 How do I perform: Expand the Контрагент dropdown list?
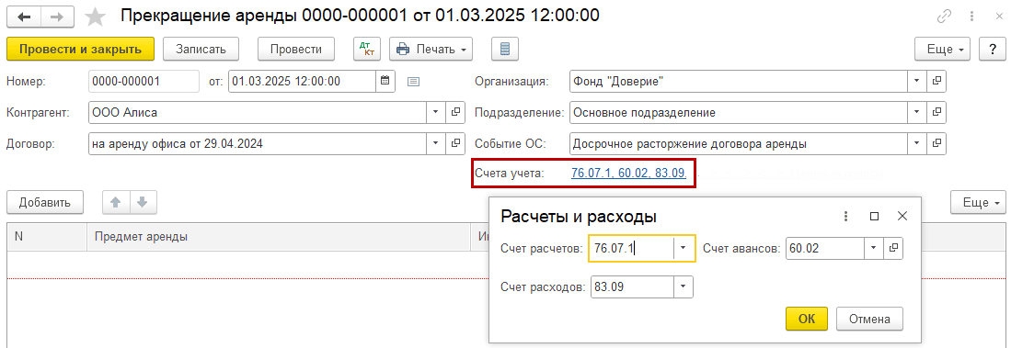[x=437, y=112]
